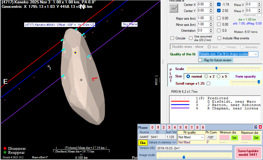Set the Minimum dia value
Image resolution: width=263 pixels, height=160 pixels.
234,138
